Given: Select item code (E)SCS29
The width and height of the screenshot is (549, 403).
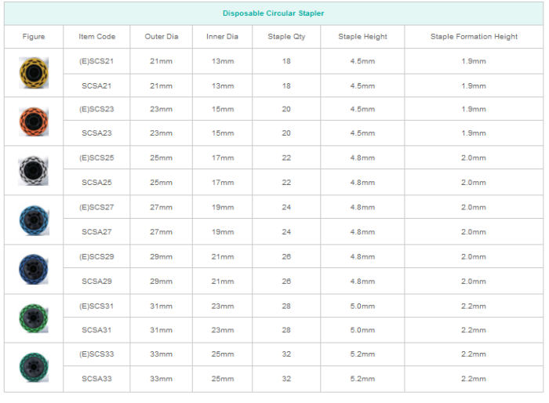Looking at the screenshot, I should (97, 256).
